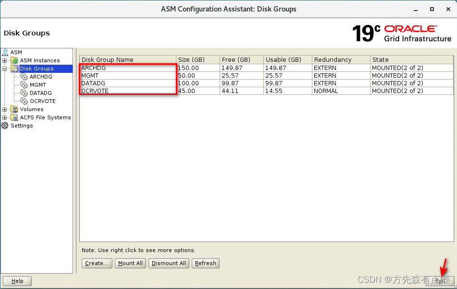
Task: Click the DATADG disk icon in tree
Action: (x=24, y=93)
